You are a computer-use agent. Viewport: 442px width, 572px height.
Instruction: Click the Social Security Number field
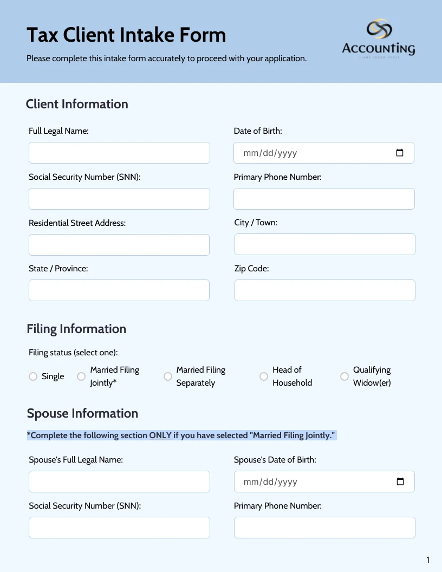coord(119,199)
